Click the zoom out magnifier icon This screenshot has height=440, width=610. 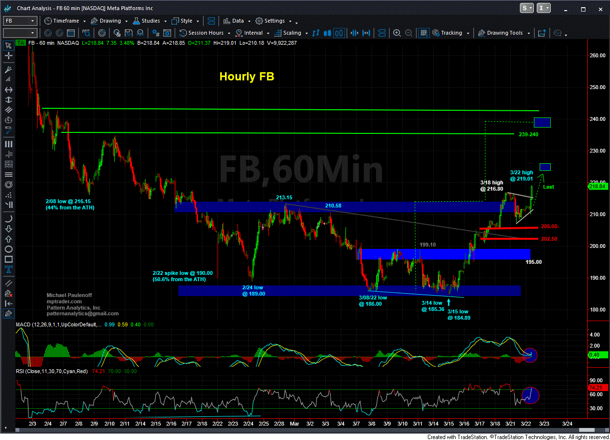pyautogui.click(x=409, y=33)
